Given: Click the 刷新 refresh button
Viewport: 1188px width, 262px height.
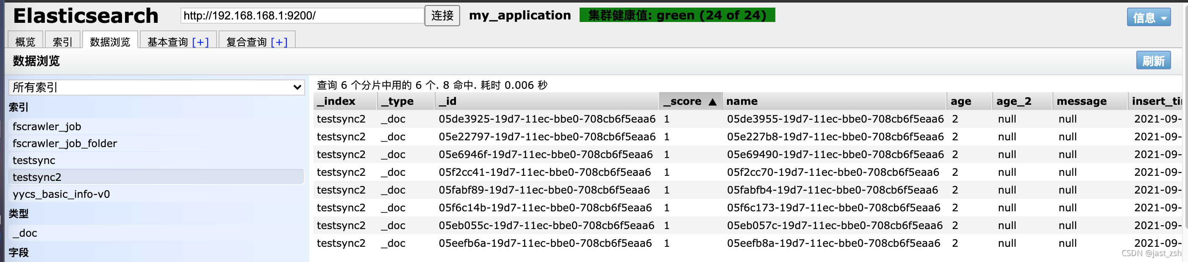Looking at the screenshot, I should (1153, 61).
